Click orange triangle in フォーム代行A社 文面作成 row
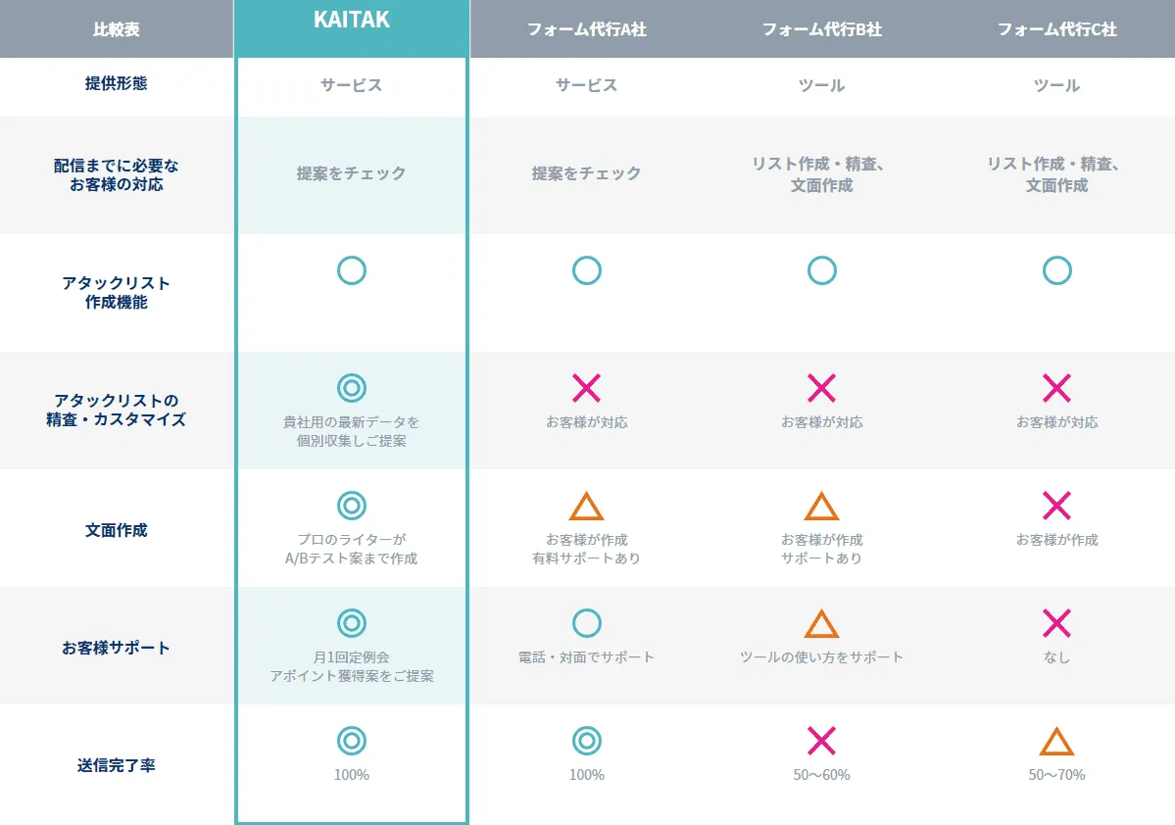This screenshot has height=825, width=1175. (586, 508)
